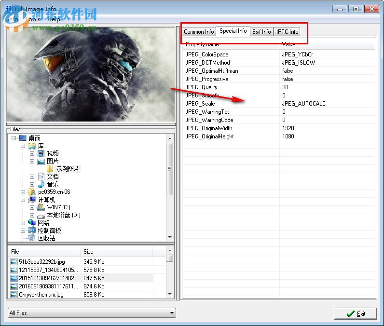Click the 1080 height value
The height and width of the screenshot is (326, 384).
[x=288, y=136]
